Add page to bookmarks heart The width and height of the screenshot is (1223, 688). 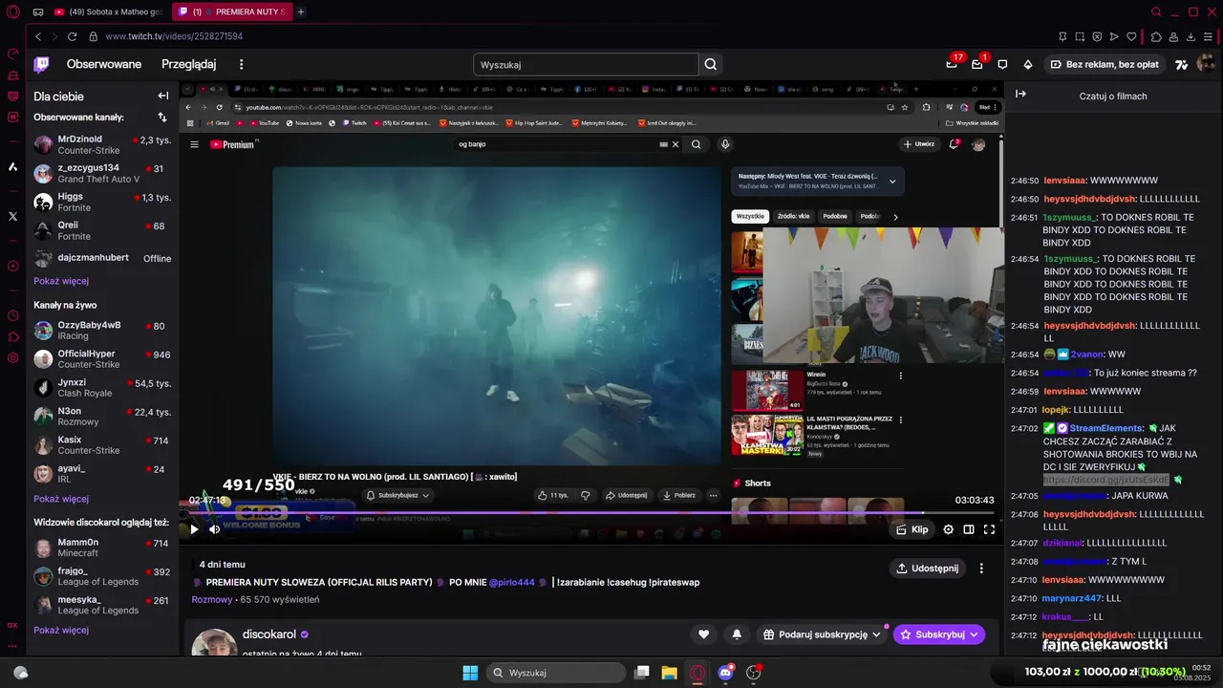[x=1131, y=36]
